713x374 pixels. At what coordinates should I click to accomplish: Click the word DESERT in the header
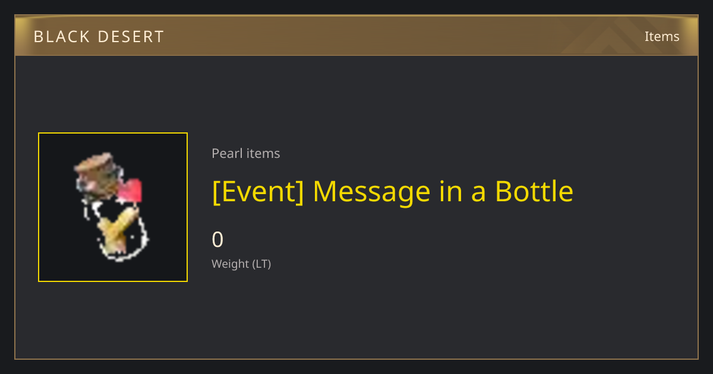128,37
